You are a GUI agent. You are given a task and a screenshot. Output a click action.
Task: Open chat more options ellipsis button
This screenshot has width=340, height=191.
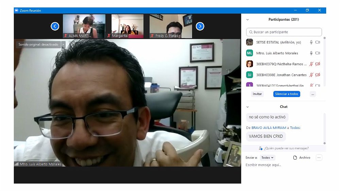tap(319, 158)
